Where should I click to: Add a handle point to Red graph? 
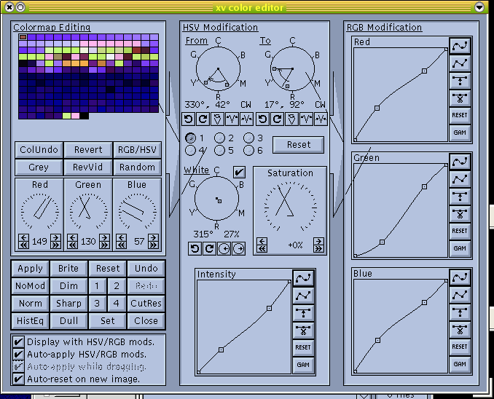460,81
